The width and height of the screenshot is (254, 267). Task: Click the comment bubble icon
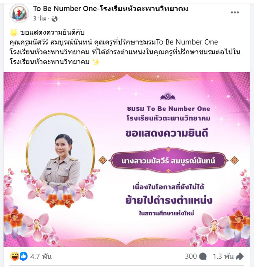pyautogui.click(x=203, y=256)
